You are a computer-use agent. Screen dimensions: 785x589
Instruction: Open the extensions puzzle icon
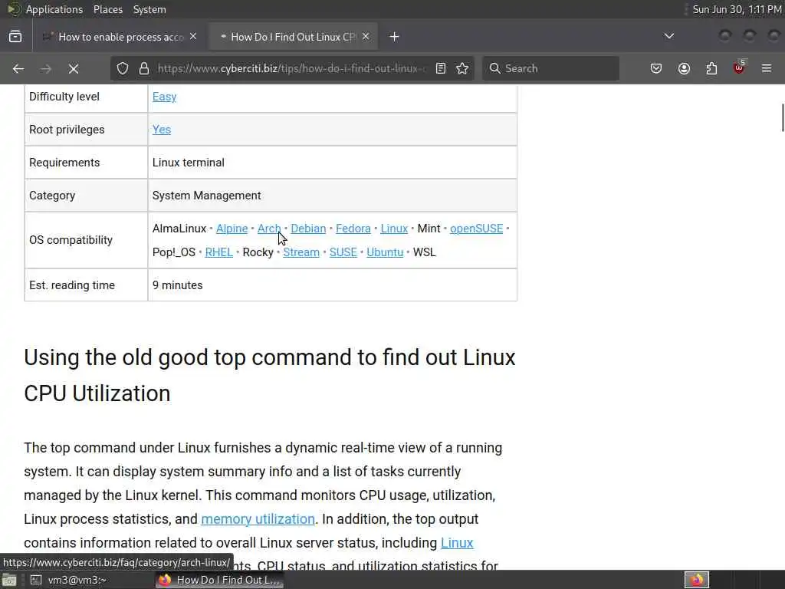pyautogui.click(x=711, y=68)
